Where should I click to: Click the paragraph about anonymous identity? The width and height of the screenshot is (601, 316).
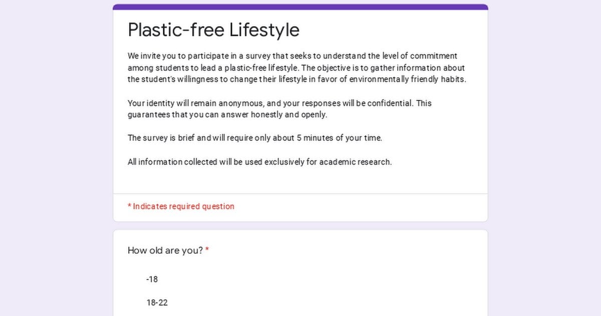279,109
